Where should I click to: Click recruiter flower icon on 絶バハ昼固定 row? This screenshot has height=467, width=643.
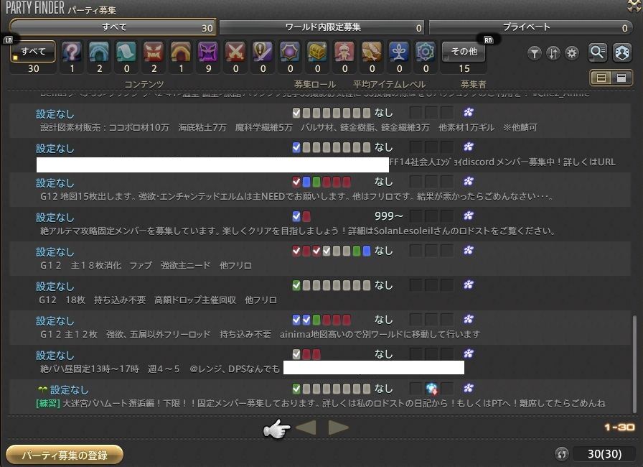coord(469,353)
